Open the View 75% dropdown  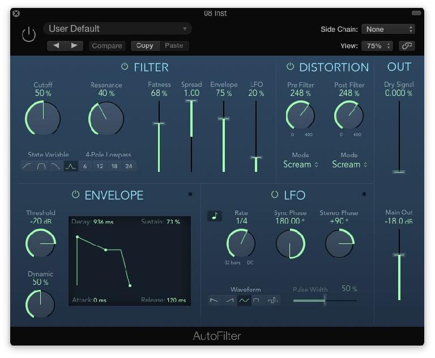(x=377, y=46)
